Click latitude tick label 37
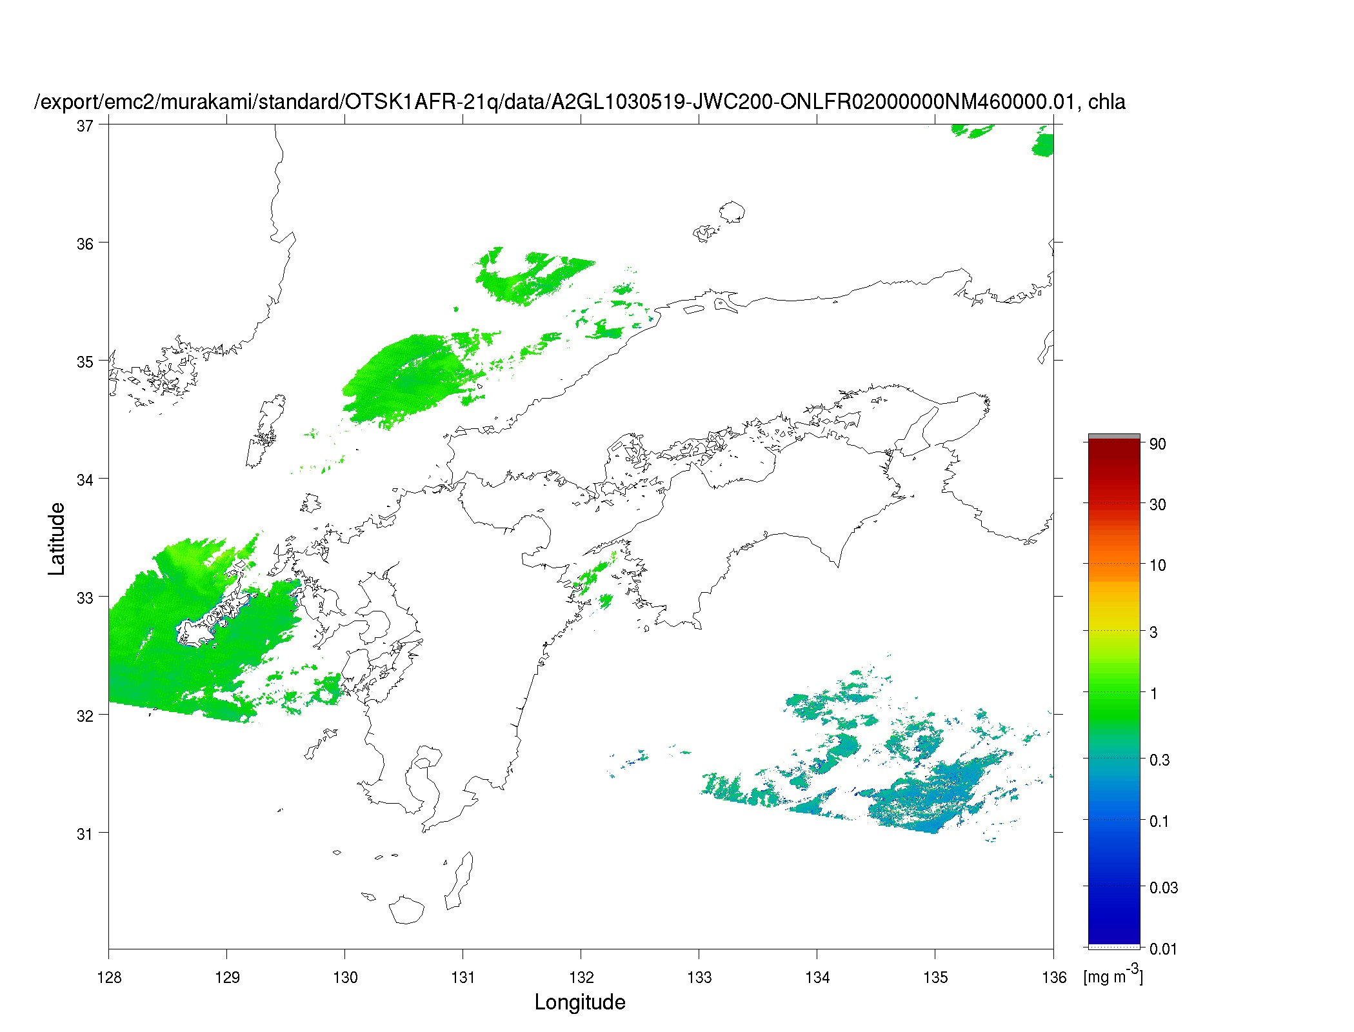Screen dimensions: 1354x1032 pyautogui.click(x=85, y=126)
